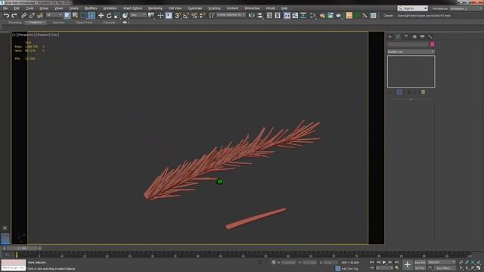Open the Sign In dropdown
This screenshot has width=484, height=272.
413,8
